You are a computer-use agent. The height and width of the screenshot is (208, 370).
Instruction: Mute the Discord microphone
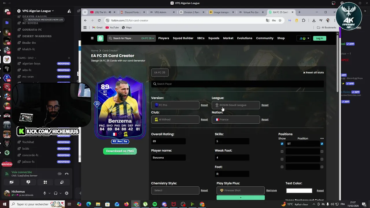45,193
